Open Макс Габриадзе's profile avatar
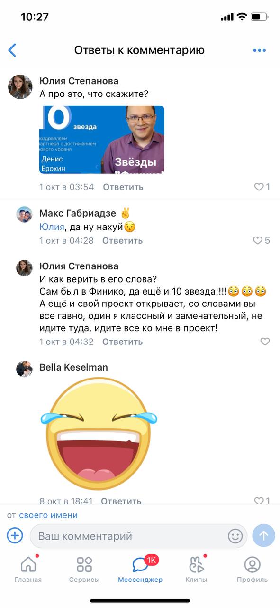Screen dimensions: 280x608 24,215
